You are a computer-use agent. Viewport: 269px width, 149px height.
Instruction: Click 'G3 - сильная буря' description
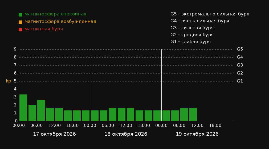click(192, 28)
